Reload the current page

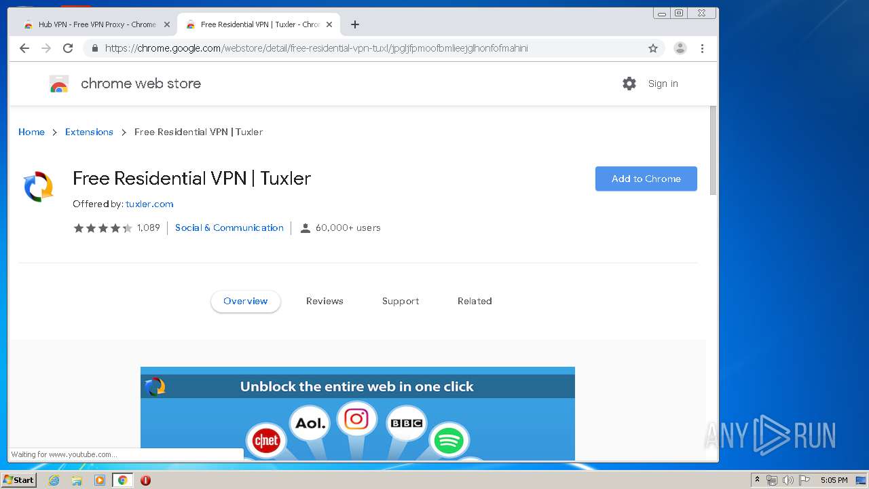click(x=68, y=48)
